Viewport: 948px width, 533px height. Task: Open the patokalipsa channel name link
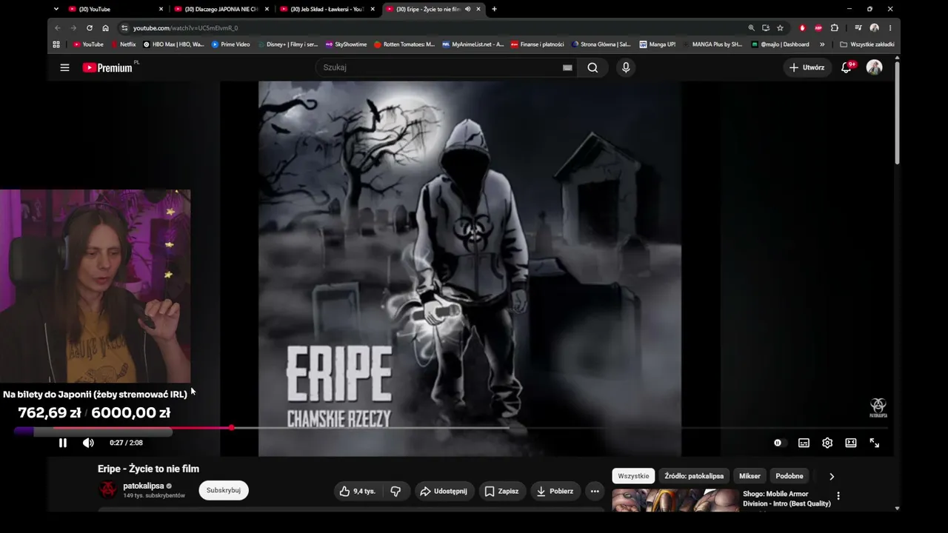click(x=144, y=486)
